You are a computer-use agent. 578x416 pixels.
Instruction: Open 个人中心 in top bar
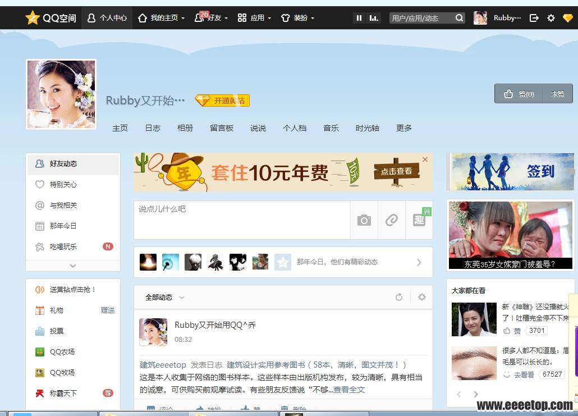pos(107,18)
